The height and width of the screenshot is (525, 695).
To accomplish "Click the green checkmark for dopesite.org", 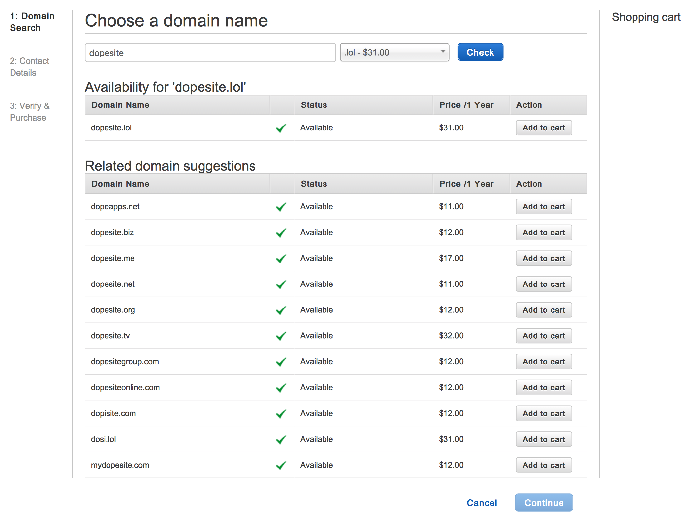I will click(281, 310).
